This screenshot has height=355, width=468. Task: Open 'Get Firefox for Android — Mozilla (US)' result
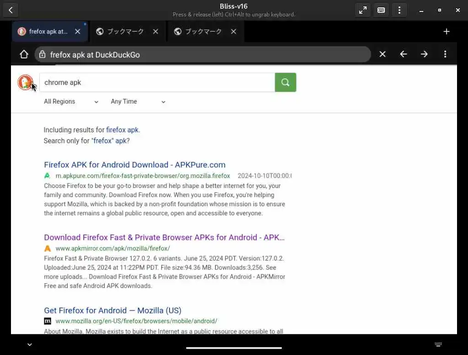click(x=112, y=311)
